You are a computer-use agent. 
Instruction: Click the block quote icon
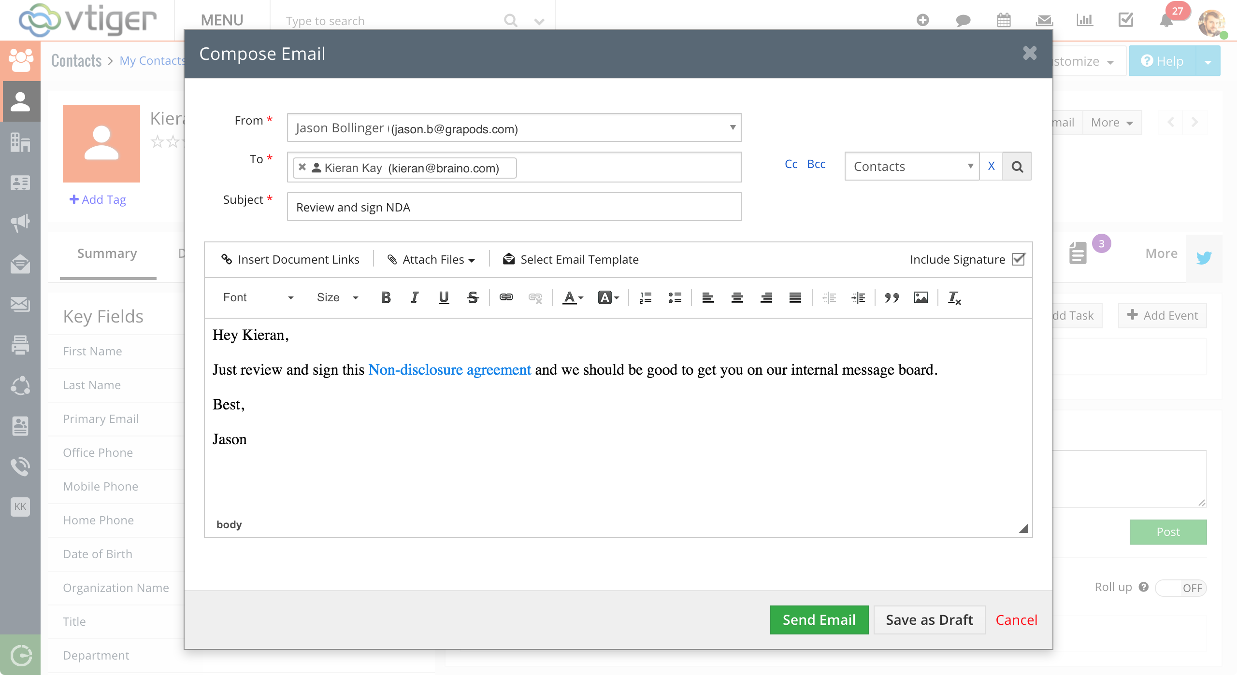892,297
